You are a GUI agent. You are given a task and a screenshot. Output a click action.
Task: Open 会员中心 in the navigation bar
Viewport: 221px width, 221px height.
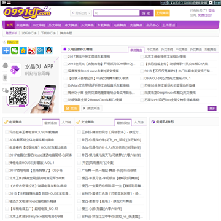click(152, 25)
